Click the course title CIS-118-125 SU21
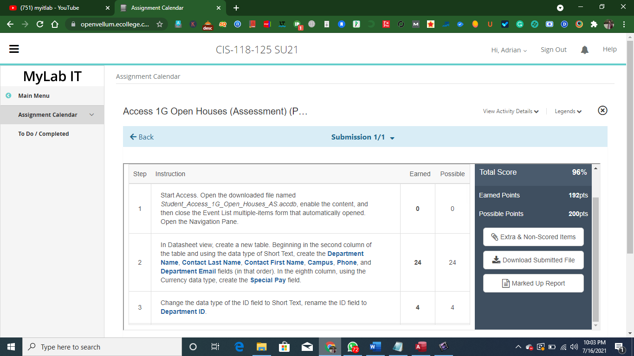 point(257,50)
